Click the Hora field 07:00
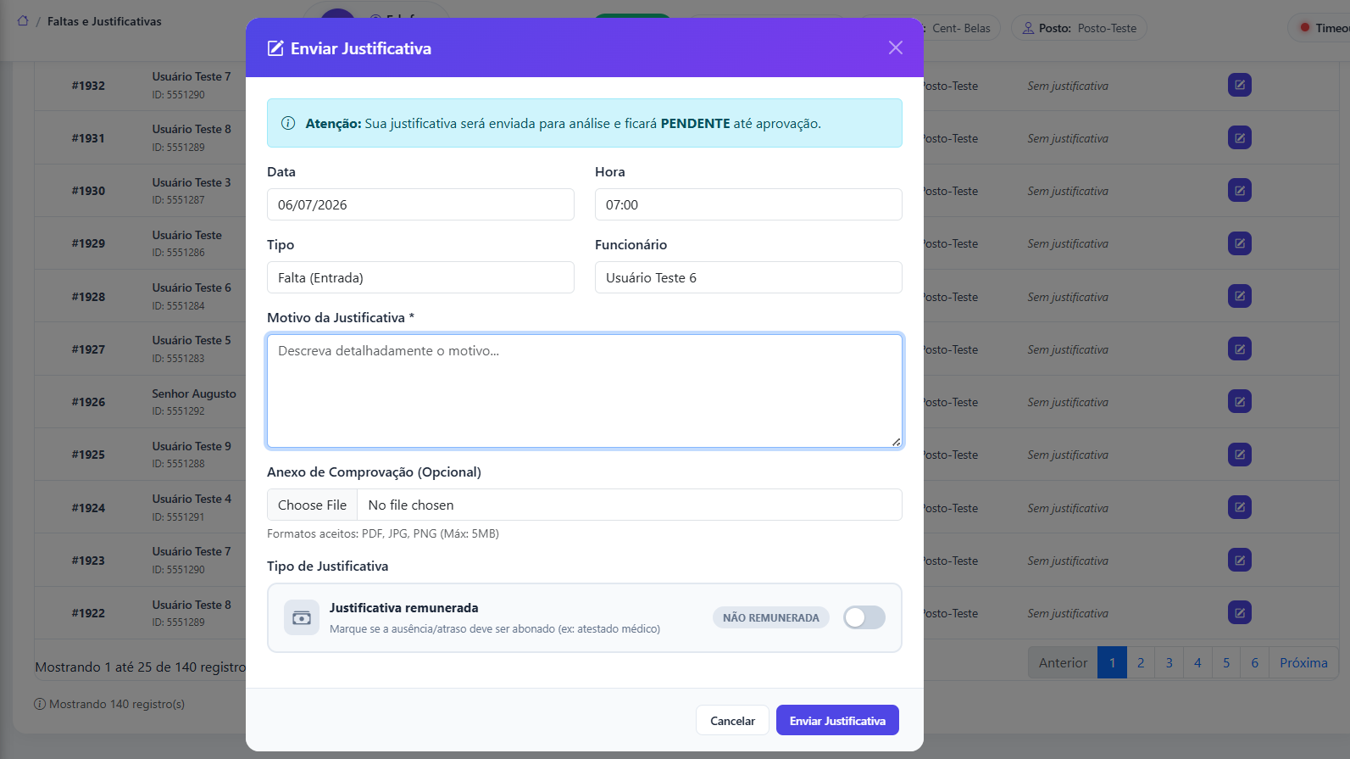 point(748,204)
